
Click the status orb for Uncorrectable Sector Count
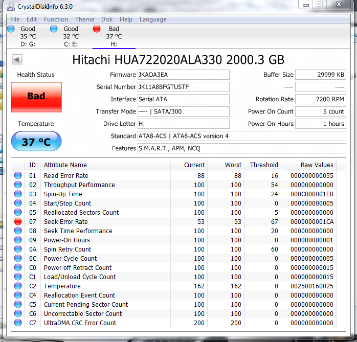coord(18,313)
